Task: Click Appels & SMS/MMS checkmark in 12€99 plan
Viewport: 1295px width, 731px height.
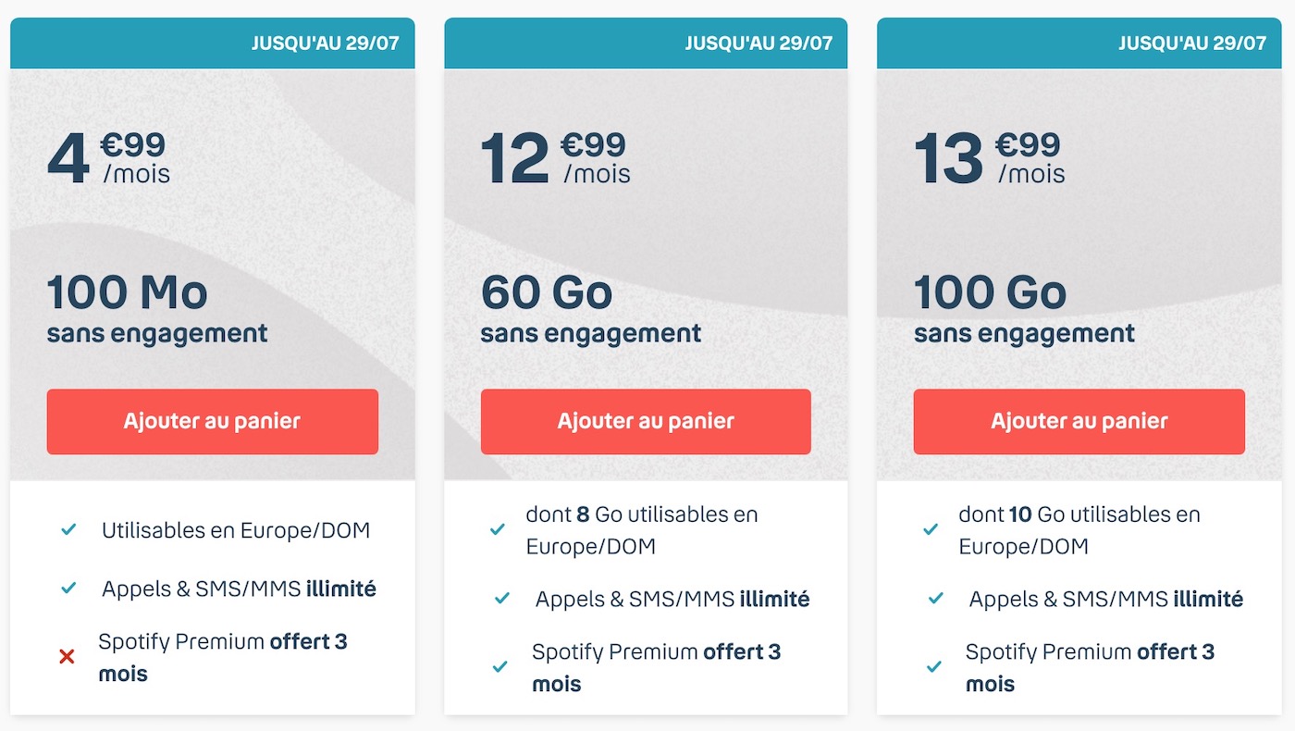Action: (501, 599)
